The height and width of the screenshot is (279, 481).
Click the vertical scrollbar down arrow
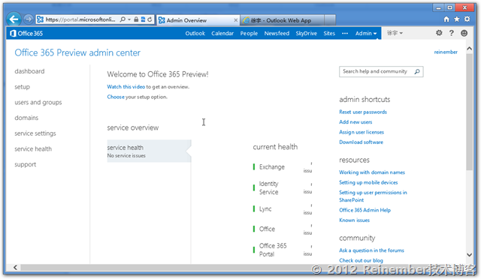point(469,255)
